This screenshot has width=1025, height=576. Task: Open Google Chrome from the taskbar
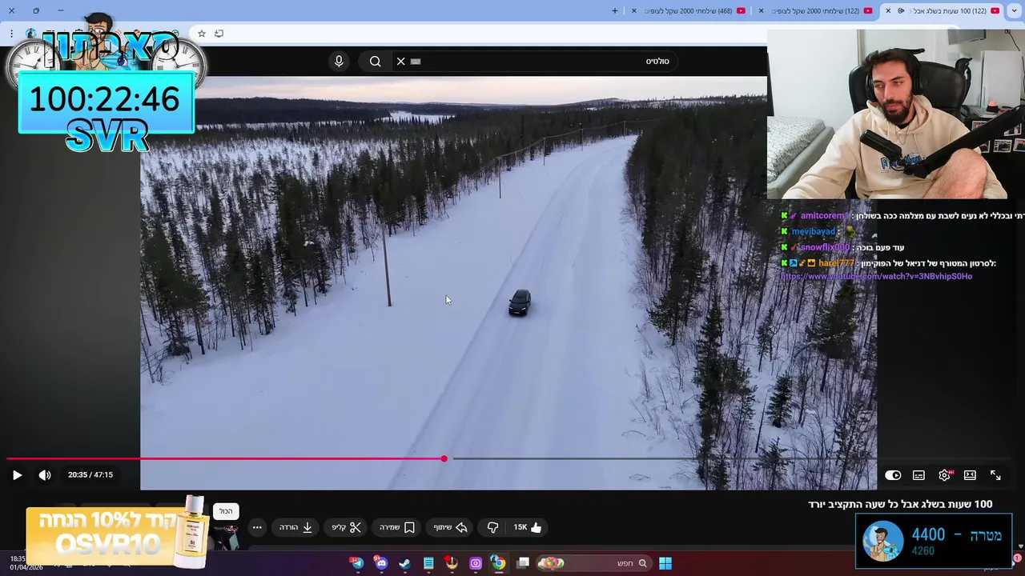click(498, 563)
